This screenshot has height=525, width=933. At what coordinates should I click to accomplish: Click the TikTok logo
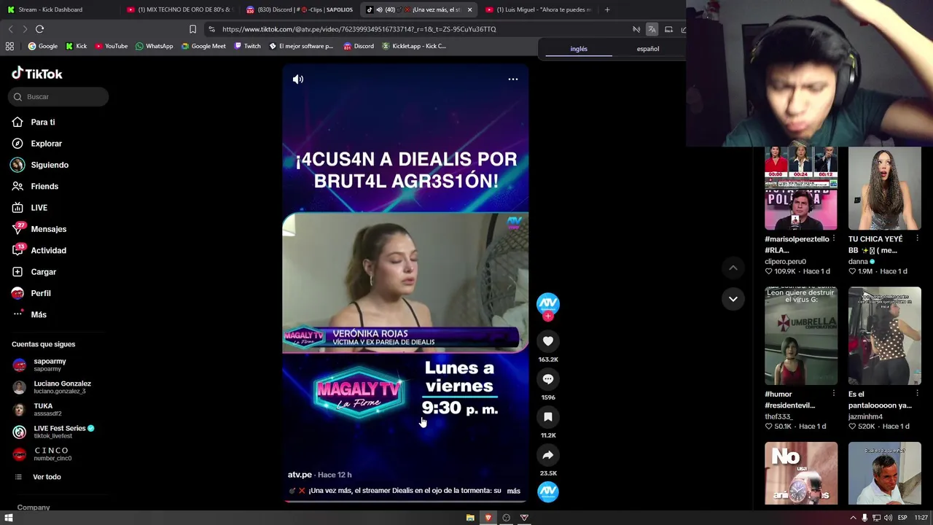[x=37, y=74]
